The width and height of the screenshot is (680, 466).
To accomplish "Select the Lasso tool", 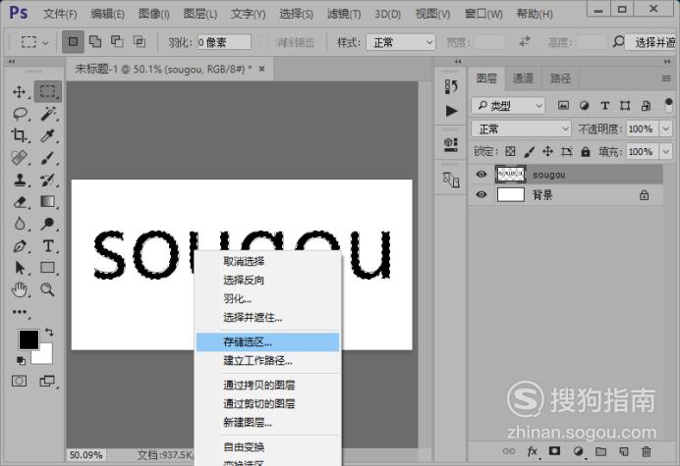I will [20, 114].
